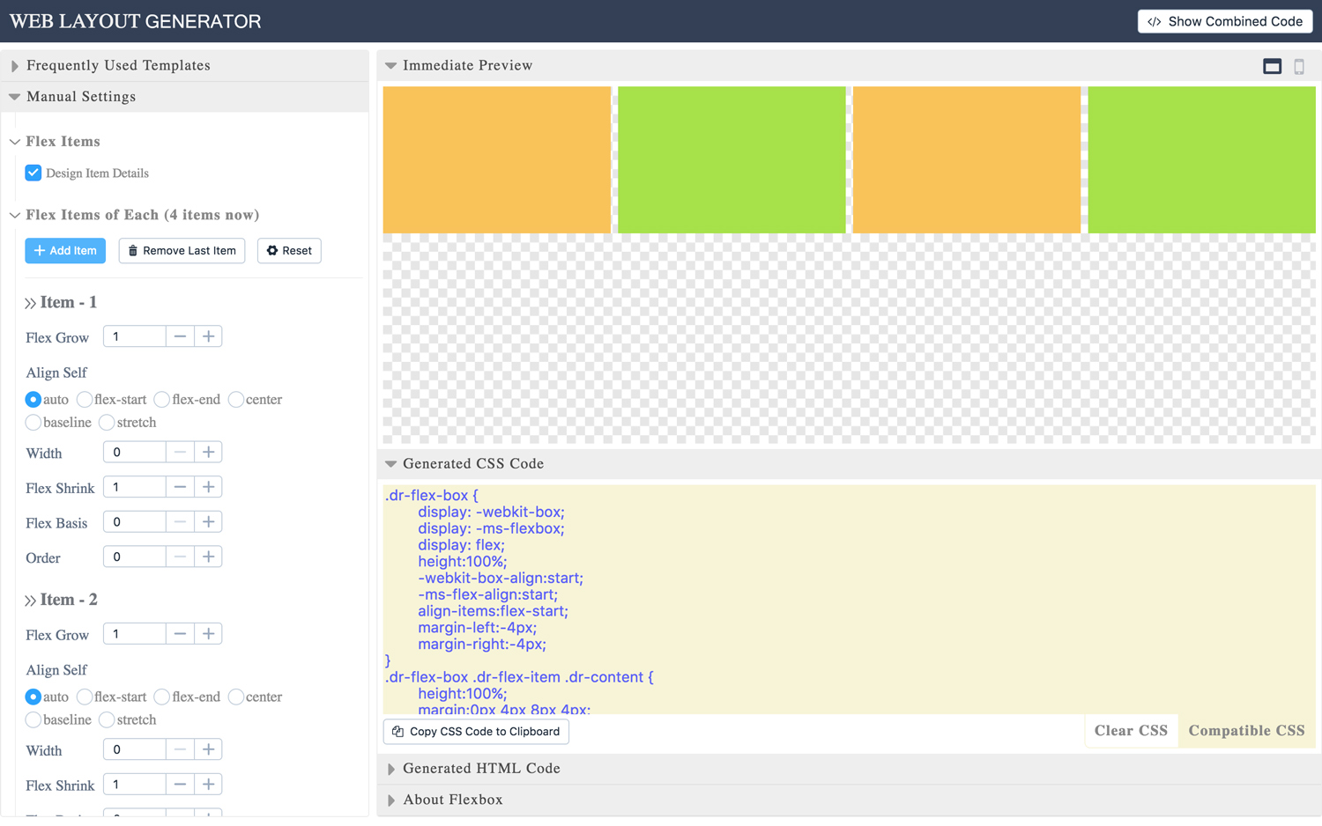1322x826 pixels.
Task: Decrease Item 2 Width value
Action: point(180,749)
